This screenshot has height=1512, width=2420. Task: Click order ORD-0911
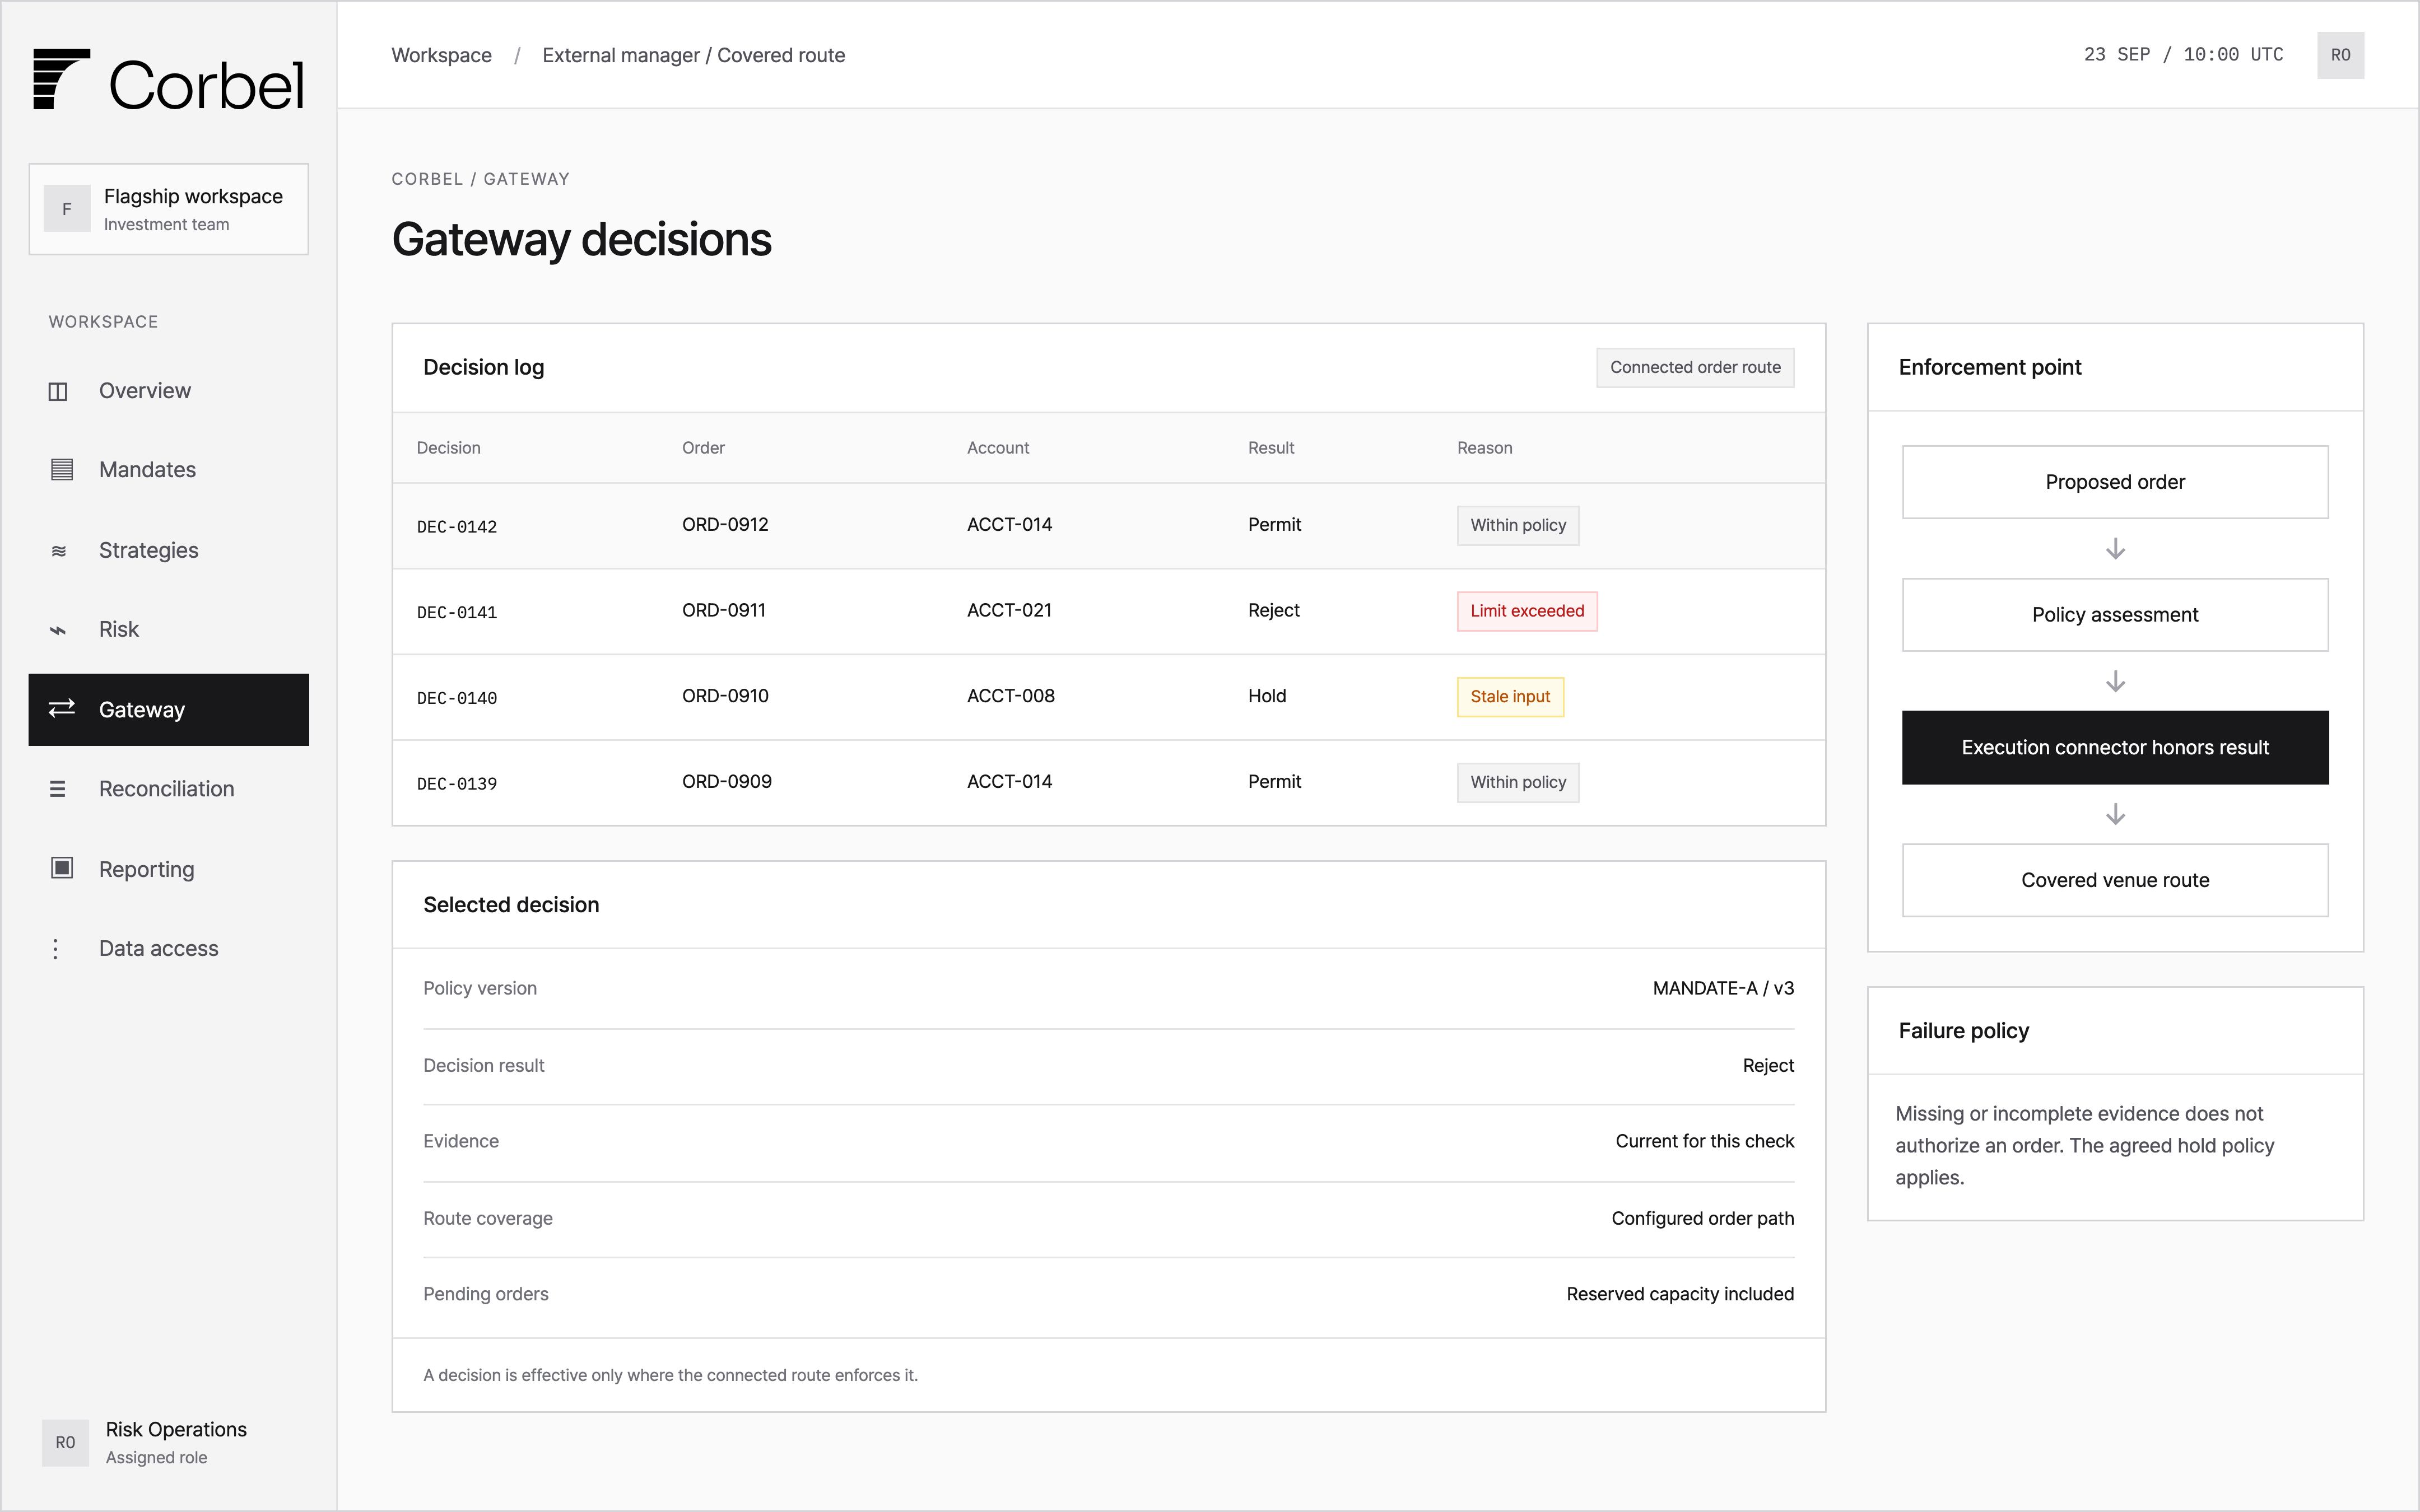tap(724, 610)
